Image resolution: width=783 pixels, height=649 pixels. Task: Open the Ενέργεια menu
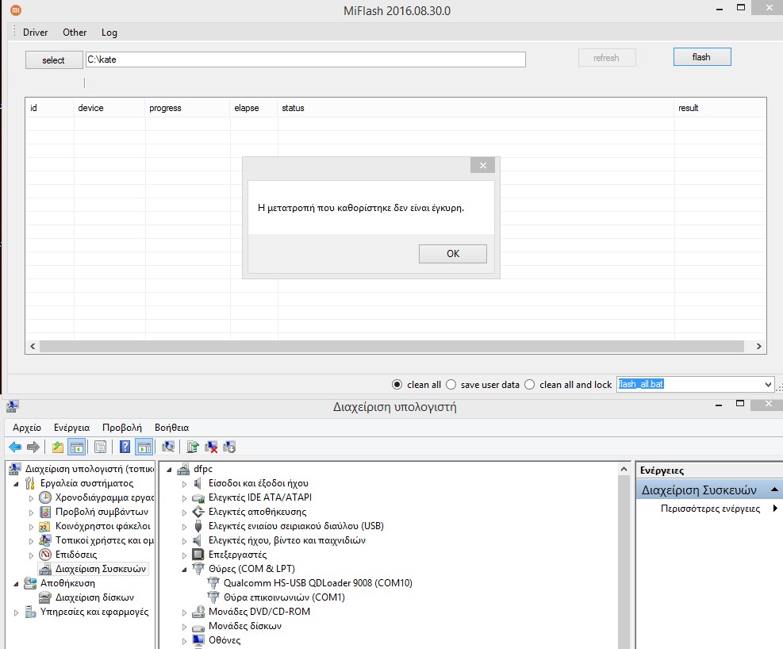71,427
